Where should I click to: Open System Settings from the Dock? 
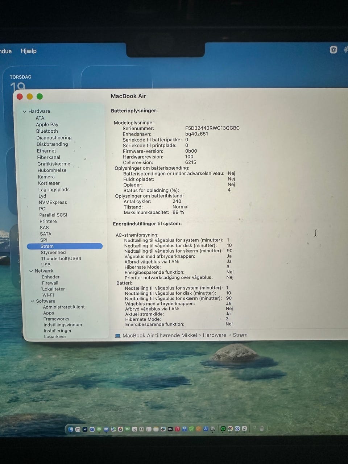[x=213, y=429]
